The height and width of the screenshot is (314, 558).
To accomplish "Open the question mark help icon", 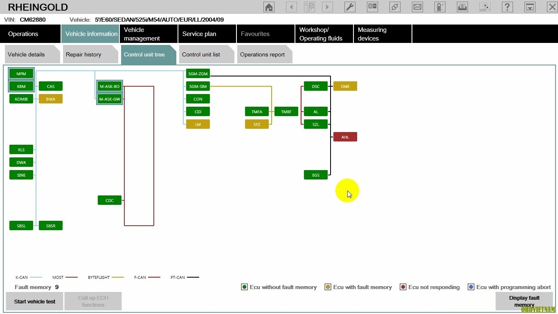I will point(507,7).
